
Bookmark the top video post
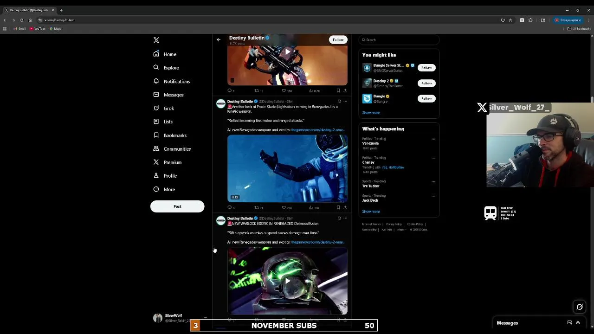[x=338, y=91]
